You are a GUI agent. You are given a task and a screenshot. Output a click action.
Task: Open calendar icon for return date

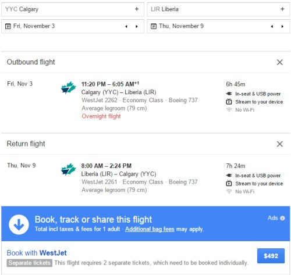click(x=154, y=26)
